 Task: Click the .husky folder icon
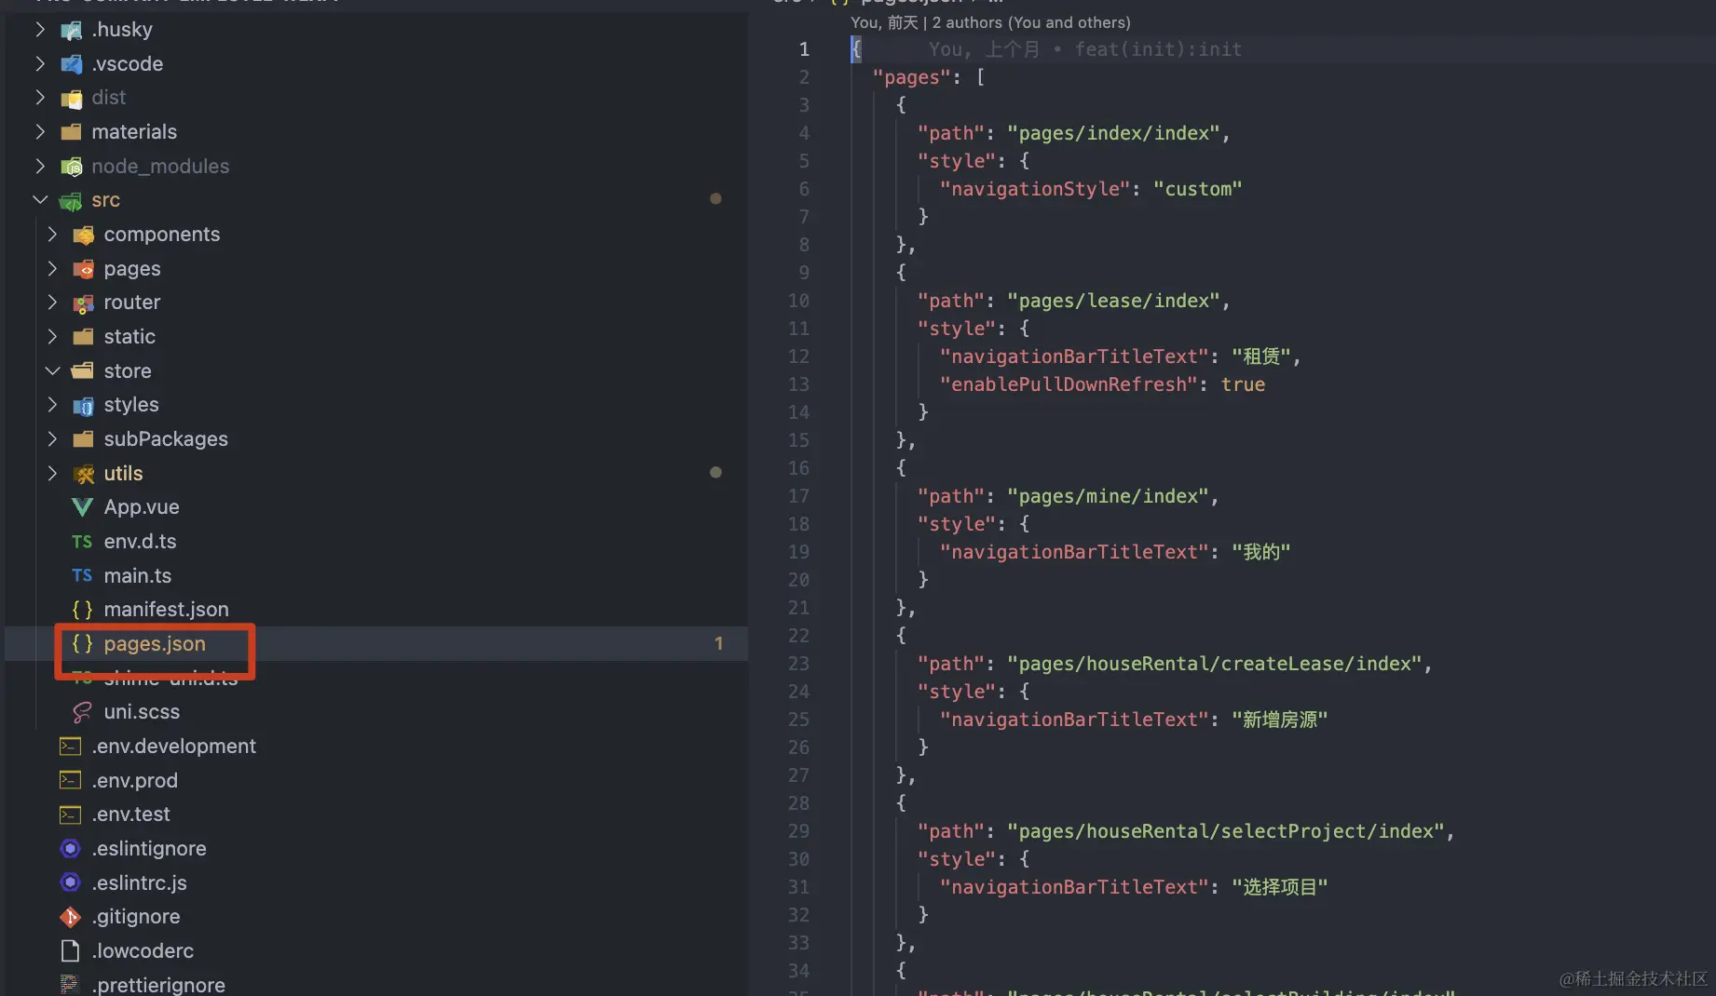pyautogui.click(x=71, y=31)
